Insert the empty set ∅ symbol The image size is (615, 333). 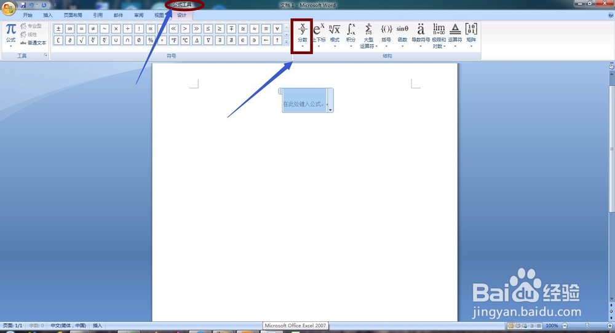pyautogui.click(x=139, y=40)
